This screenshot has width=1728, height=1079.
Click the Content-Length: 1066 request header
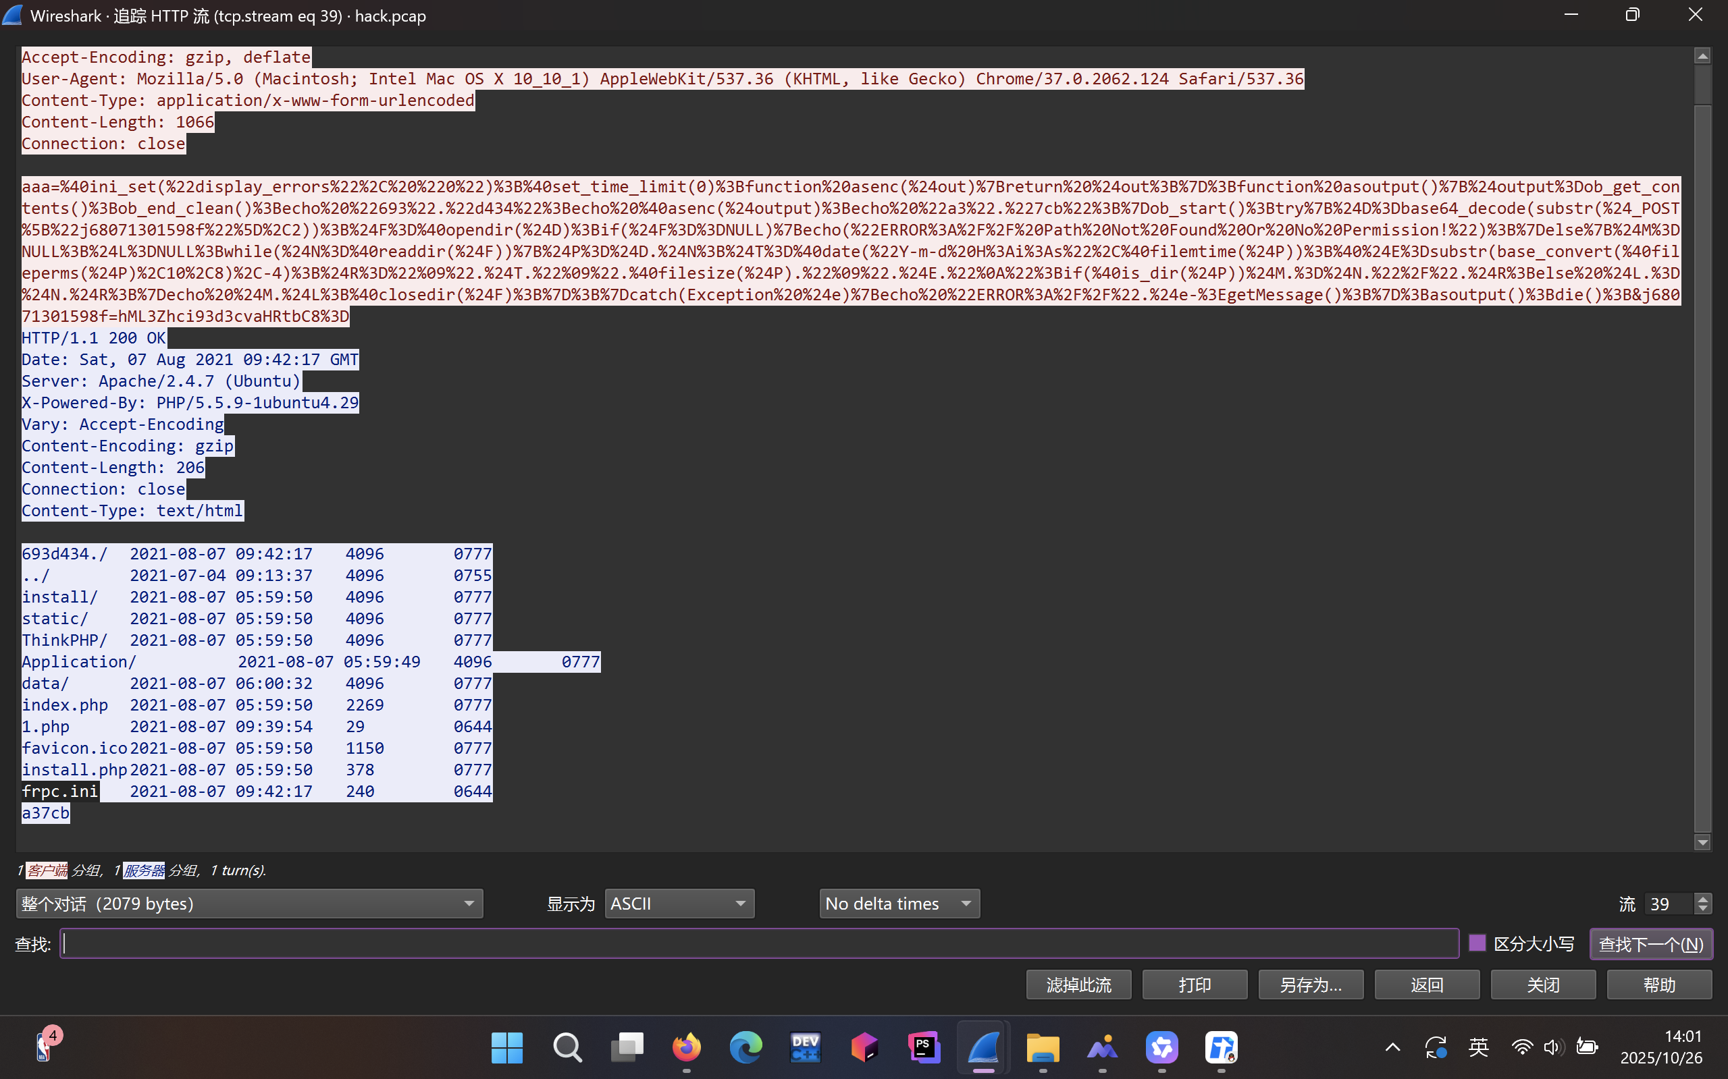pyautogui.click(x=117, y=122)
